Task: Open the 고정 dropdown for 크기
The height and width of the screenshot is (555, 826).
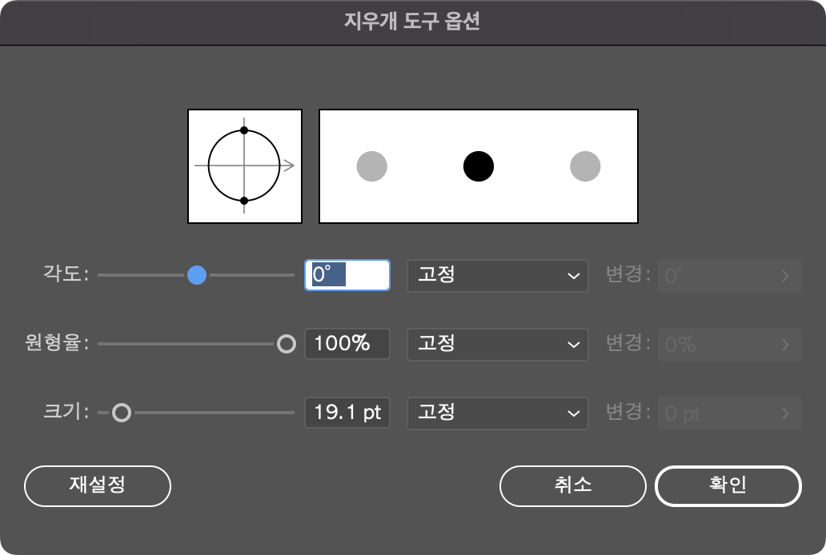Action: coord(497,413)
